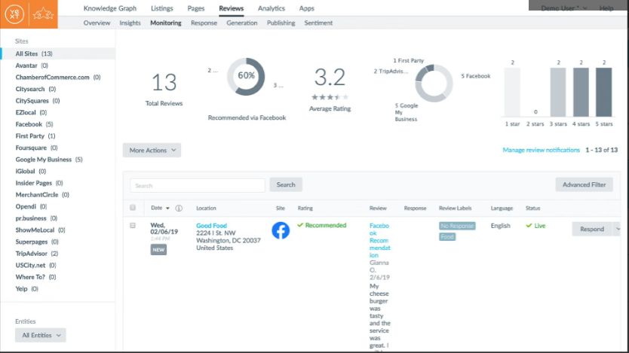
Task: Click the Review Labels column header
Action: (456, 208)
